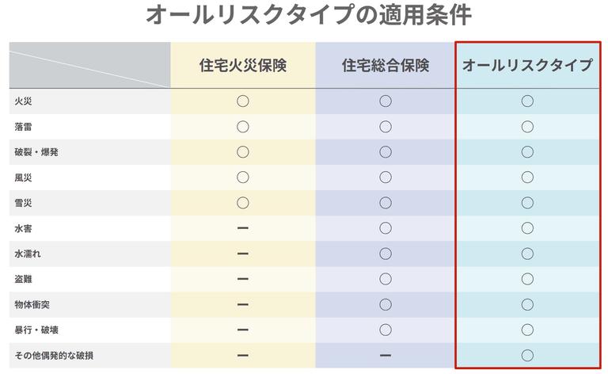Select the オールリスクタイプ column header
The image size is (608, 374).
point(527,66)
